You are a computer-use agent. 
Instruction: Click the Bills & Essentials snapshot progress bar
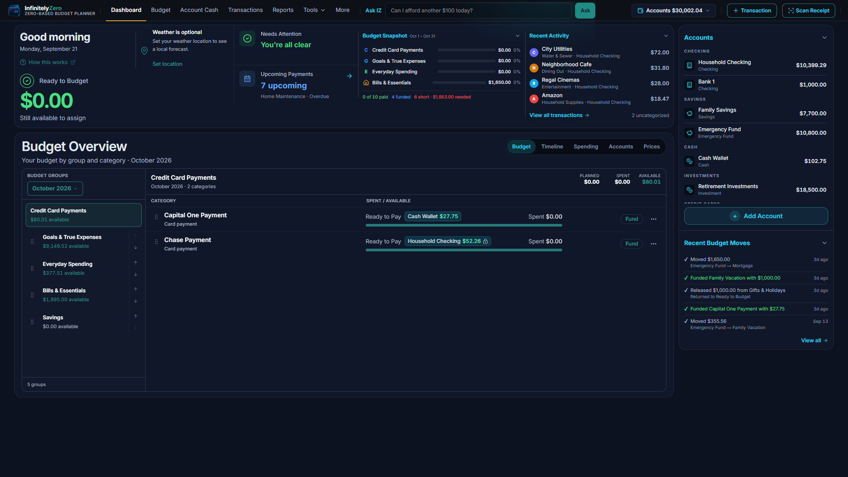tap(459, 83)
